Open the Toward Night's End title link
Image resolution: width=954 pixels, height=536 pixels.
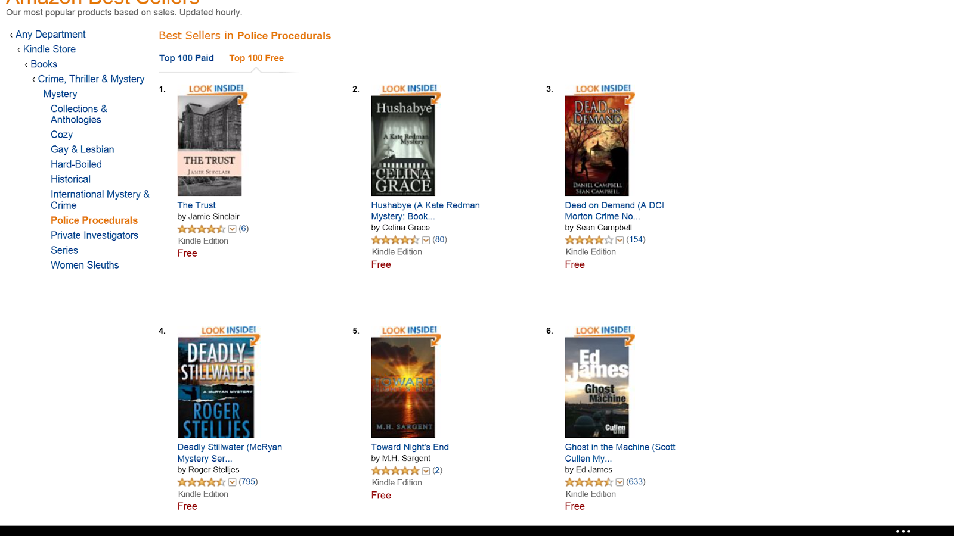click(x=410, y=447)
